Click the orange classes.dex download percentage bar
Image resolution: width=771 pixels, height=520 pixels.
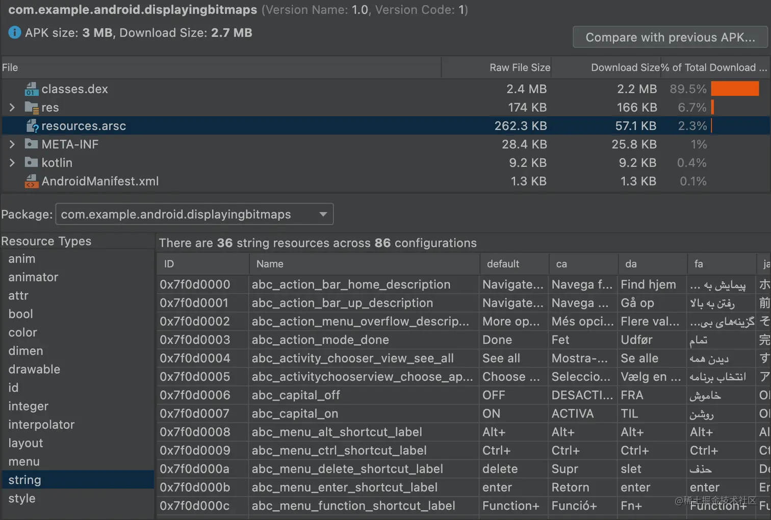click(x=735, y=89)
